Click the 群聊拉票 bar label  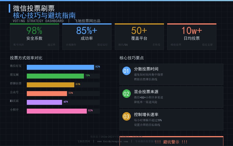tap(16, 84)
